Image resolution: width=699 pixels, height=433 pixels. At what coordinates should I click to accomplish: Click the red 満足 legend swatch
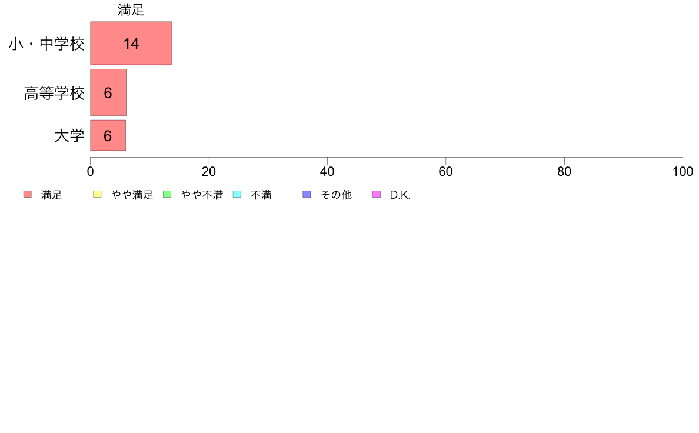(x=28, y=194)
